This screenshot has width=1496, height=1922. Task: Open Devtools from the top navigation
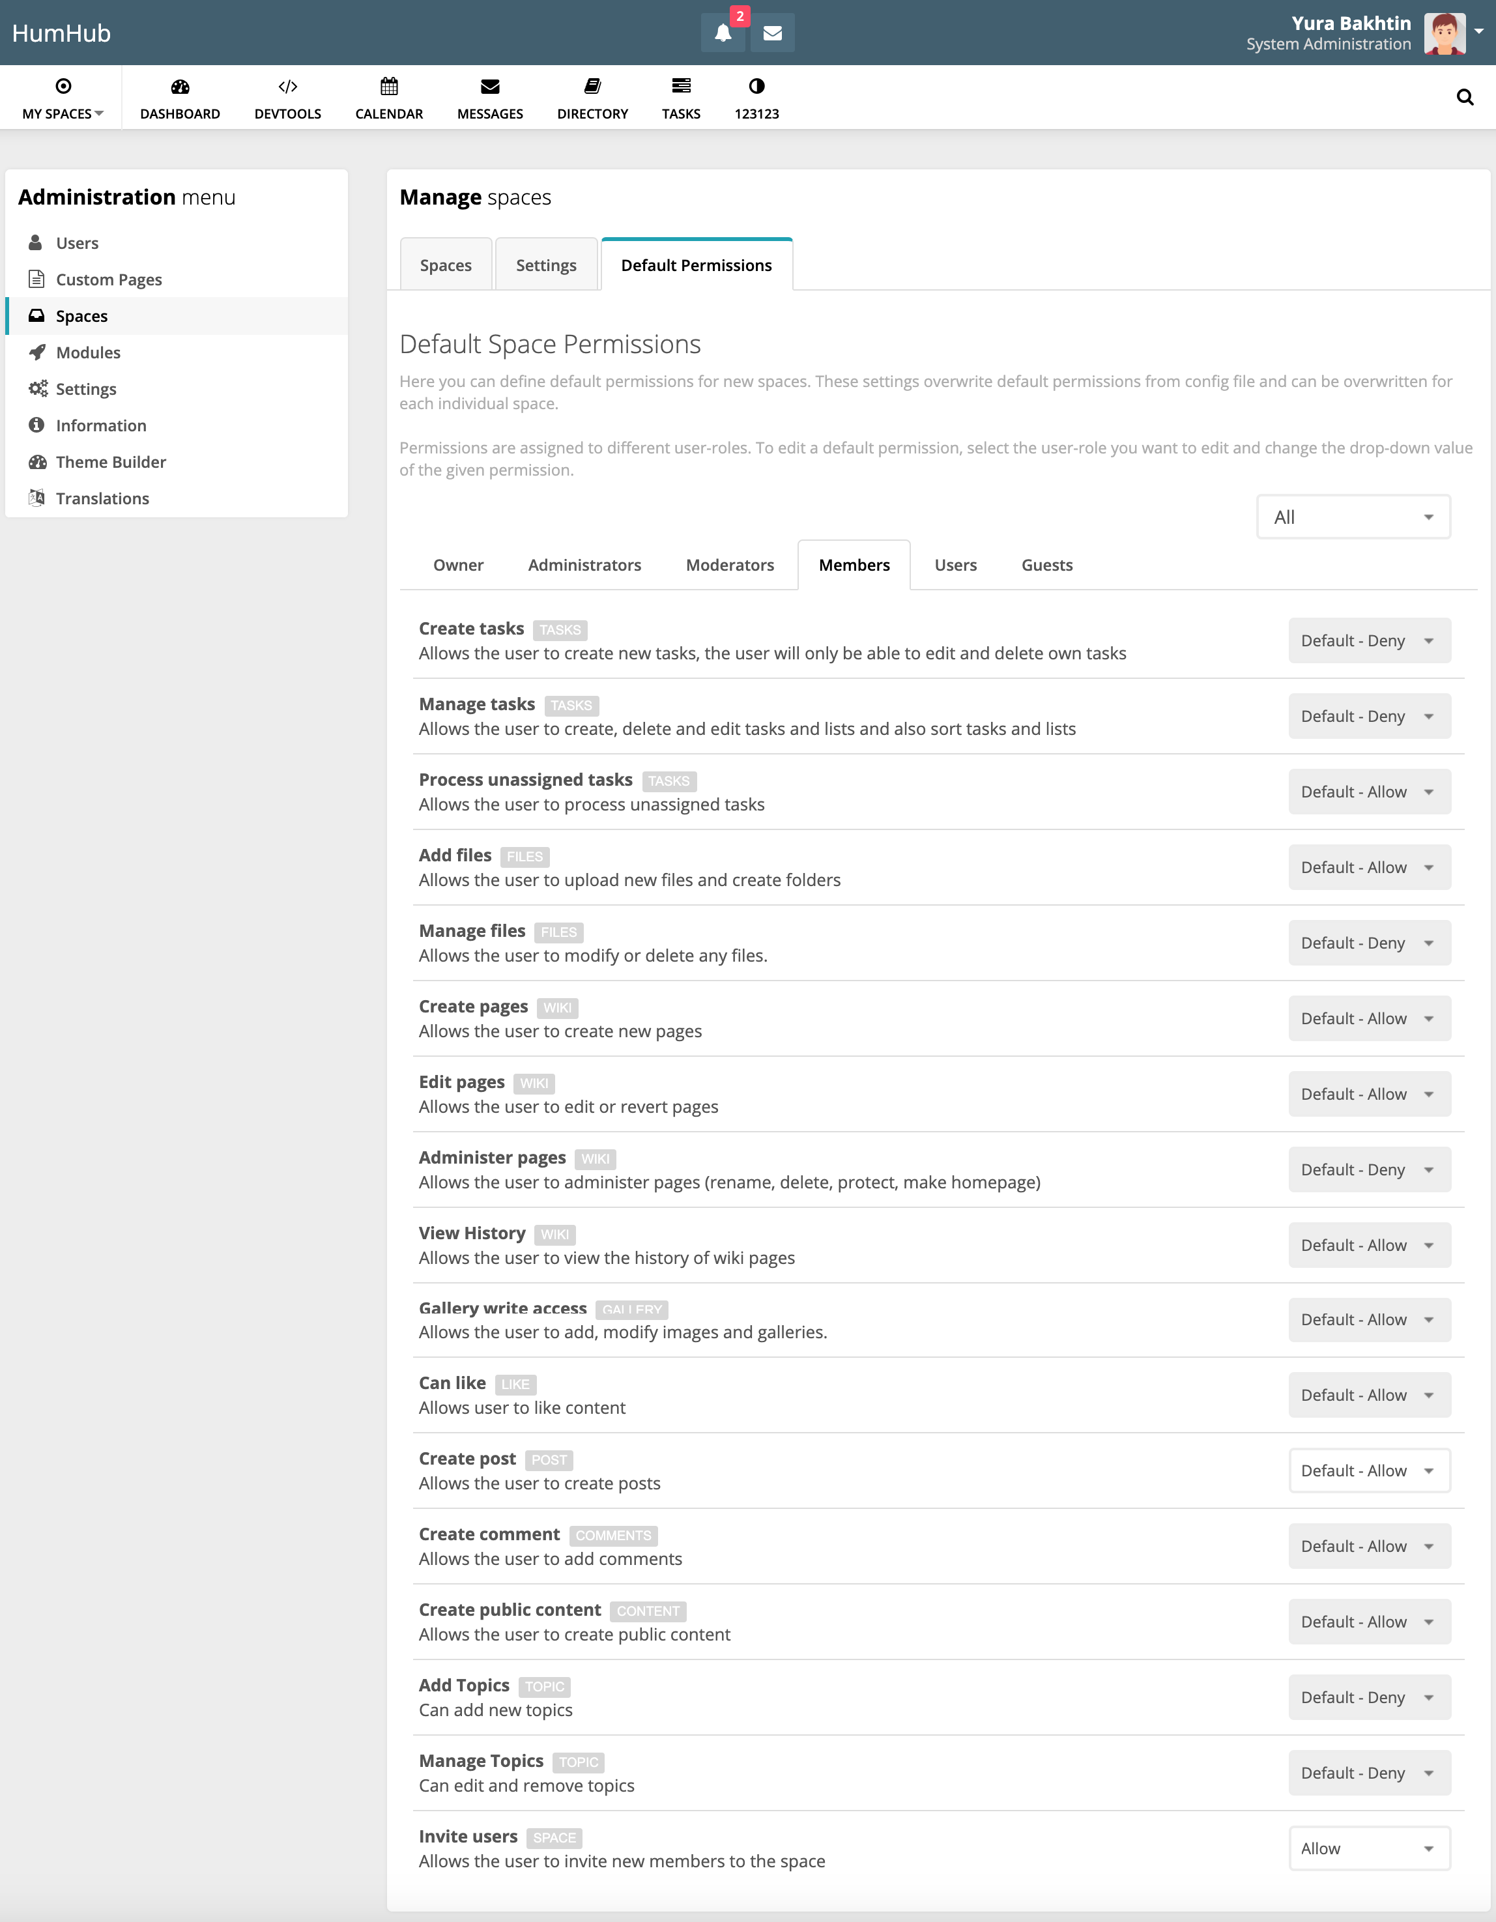pyautogui.click(x=288, y=97)
